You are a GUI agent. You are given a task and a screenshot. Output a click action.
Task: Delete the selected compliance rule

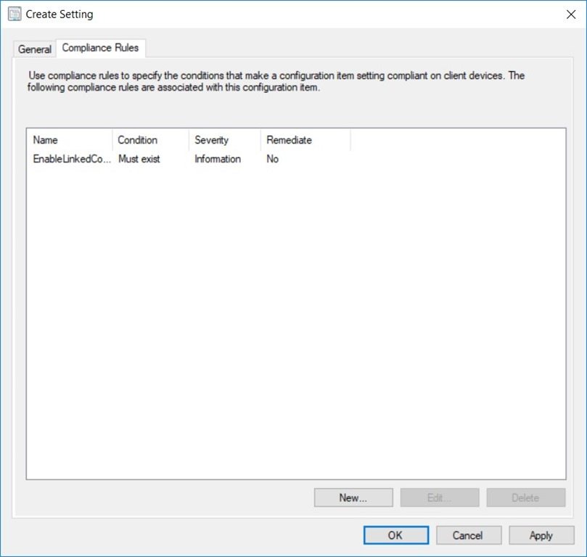pyautogui.click(x=525, y=498)
